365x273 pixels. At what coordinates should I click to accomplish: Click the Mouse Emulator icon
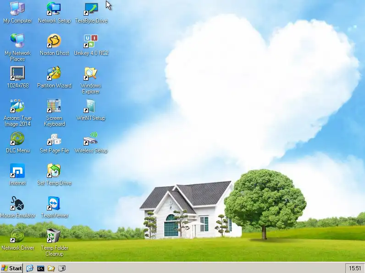point(17,203)
